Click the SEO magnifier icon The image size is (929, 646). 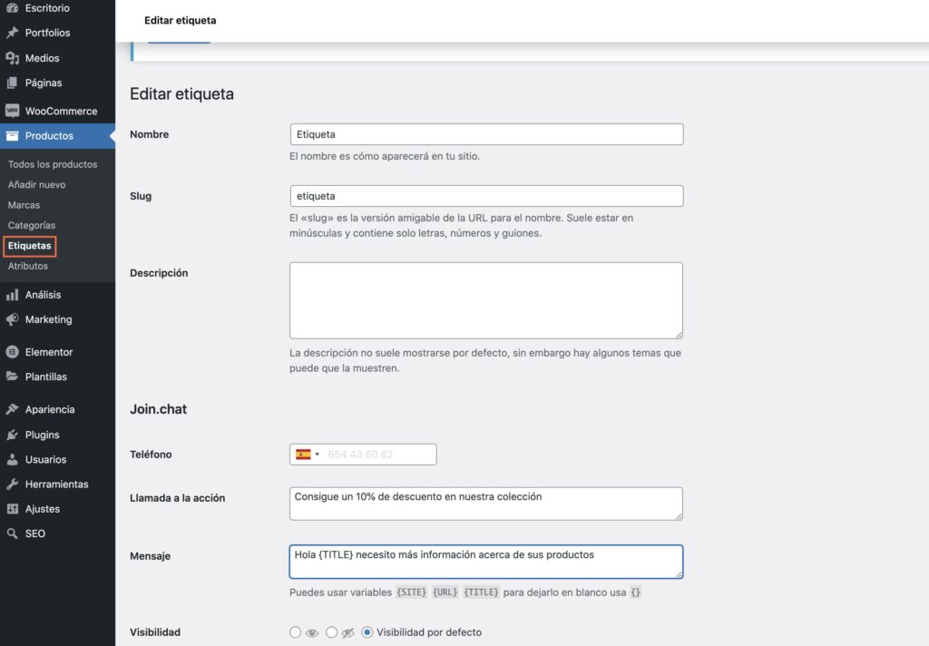12,533
